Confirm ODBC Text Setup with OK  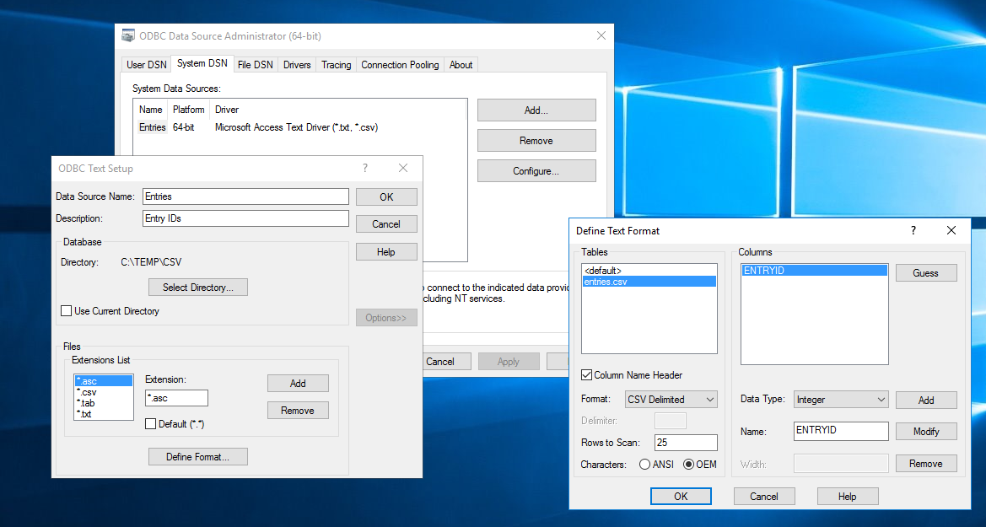point(386,196)
